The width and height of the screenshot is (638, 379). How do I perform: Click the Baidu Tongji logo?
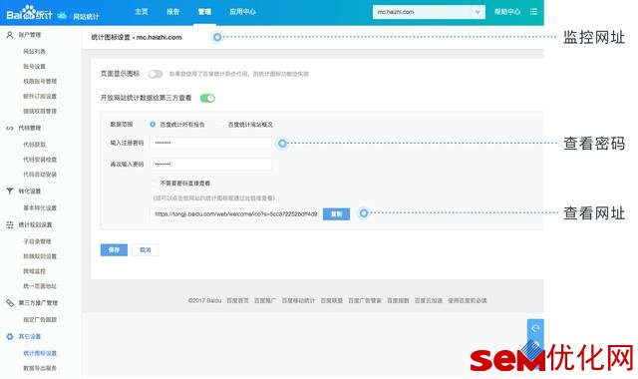(29, 13)
